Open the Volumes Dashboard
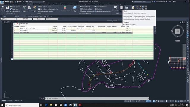Image resolution: width=190 pixels, height=107 pixels. (65, 8)
